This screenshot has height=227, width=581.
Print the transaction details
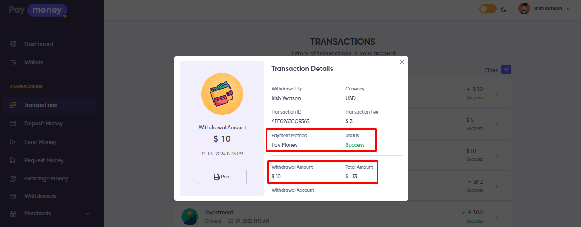(222, 177)
